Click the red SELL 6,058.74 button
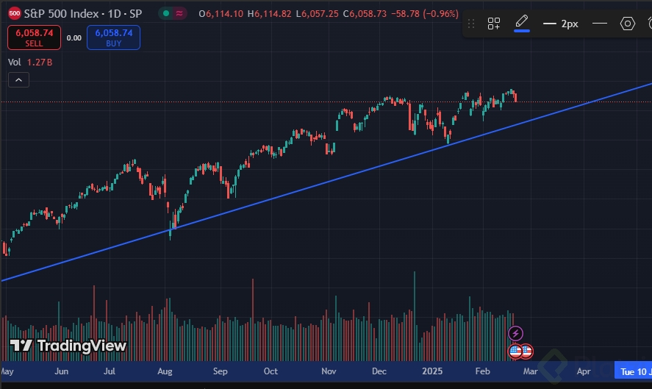This screenshot has width=652, height=389. pyautogui.click(x=34, y=38)
